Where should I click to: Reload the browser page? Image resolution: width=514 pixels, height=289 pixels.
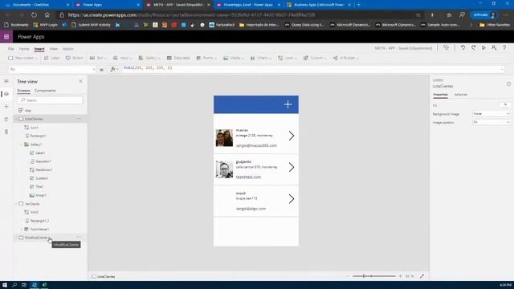pos(34,14)
